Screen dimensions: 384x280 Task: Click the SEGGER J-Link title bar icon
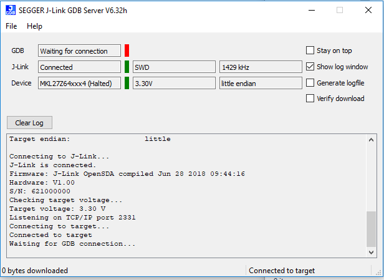[x=10, y=10]
